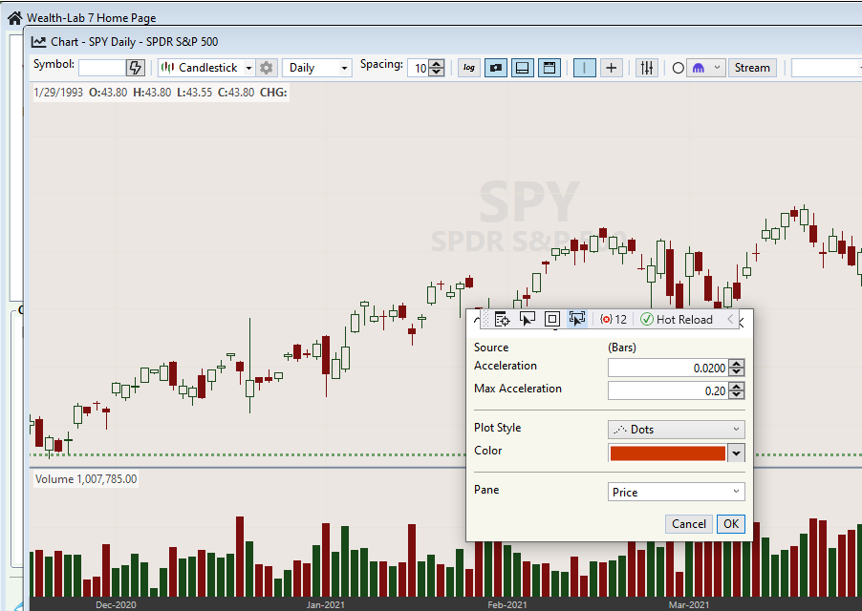862x611 pixels.
Task: Click the Wealth-Lab 7 Home Page tab
Action: click(x=91, y=18)
